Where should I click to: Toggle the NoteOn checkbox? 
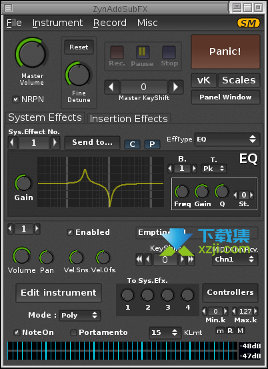coord(17,332)
